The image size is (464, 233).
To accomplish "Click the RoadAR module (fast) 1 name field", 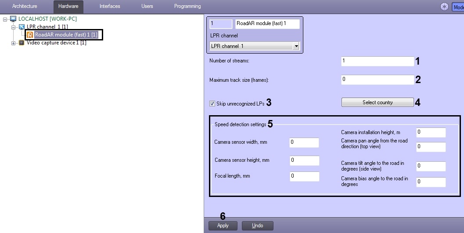I will click(267, 24).
